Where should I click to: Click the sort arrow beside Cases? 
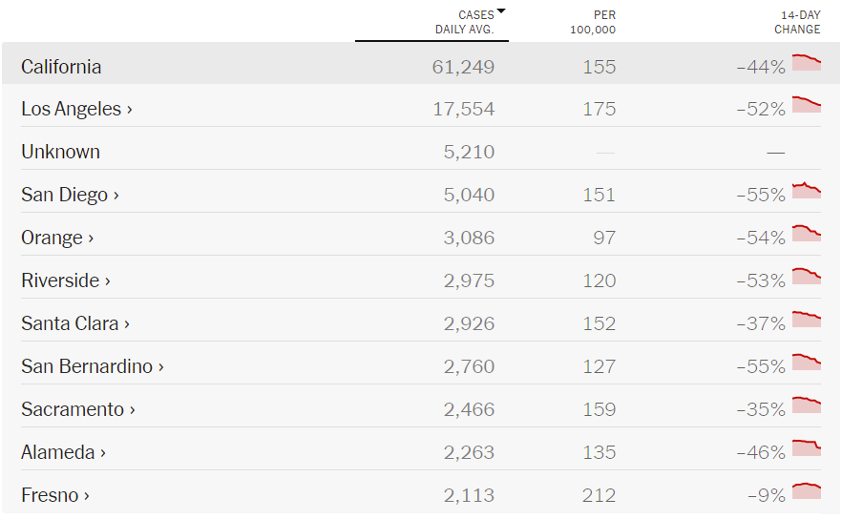pyautogui.click(x=501, y=10)
